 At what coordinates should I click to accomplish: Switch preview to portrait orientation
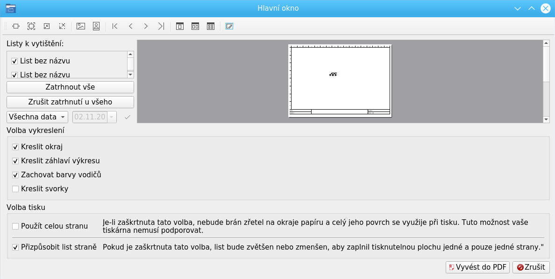tap(96, 26)
